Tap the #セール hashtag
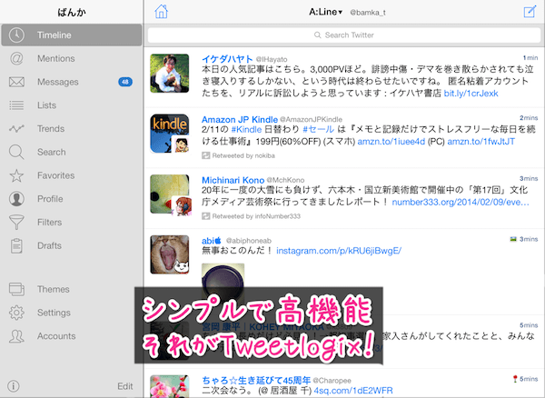The width and height of the screenshot is (545, 398). [319, 129]
